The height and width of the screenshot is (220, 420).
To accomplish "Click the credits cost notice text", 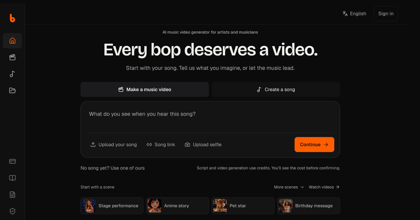I will [268, 168].
